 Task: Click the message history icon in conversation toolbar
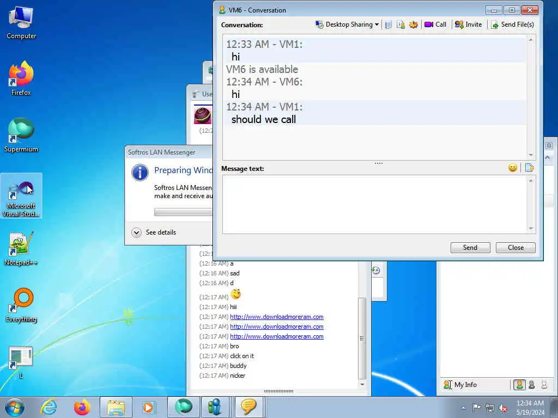point(388,24)
